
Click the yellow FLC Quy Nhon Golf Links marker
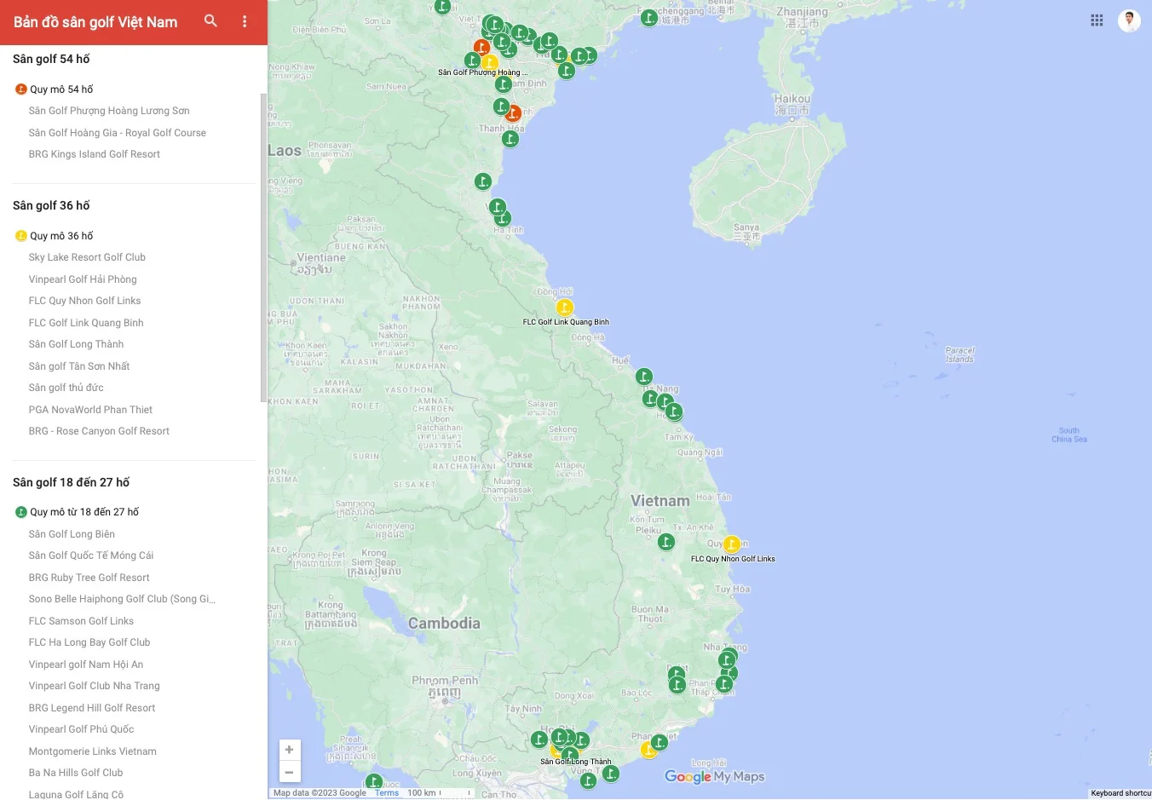[x=731, y=544]
